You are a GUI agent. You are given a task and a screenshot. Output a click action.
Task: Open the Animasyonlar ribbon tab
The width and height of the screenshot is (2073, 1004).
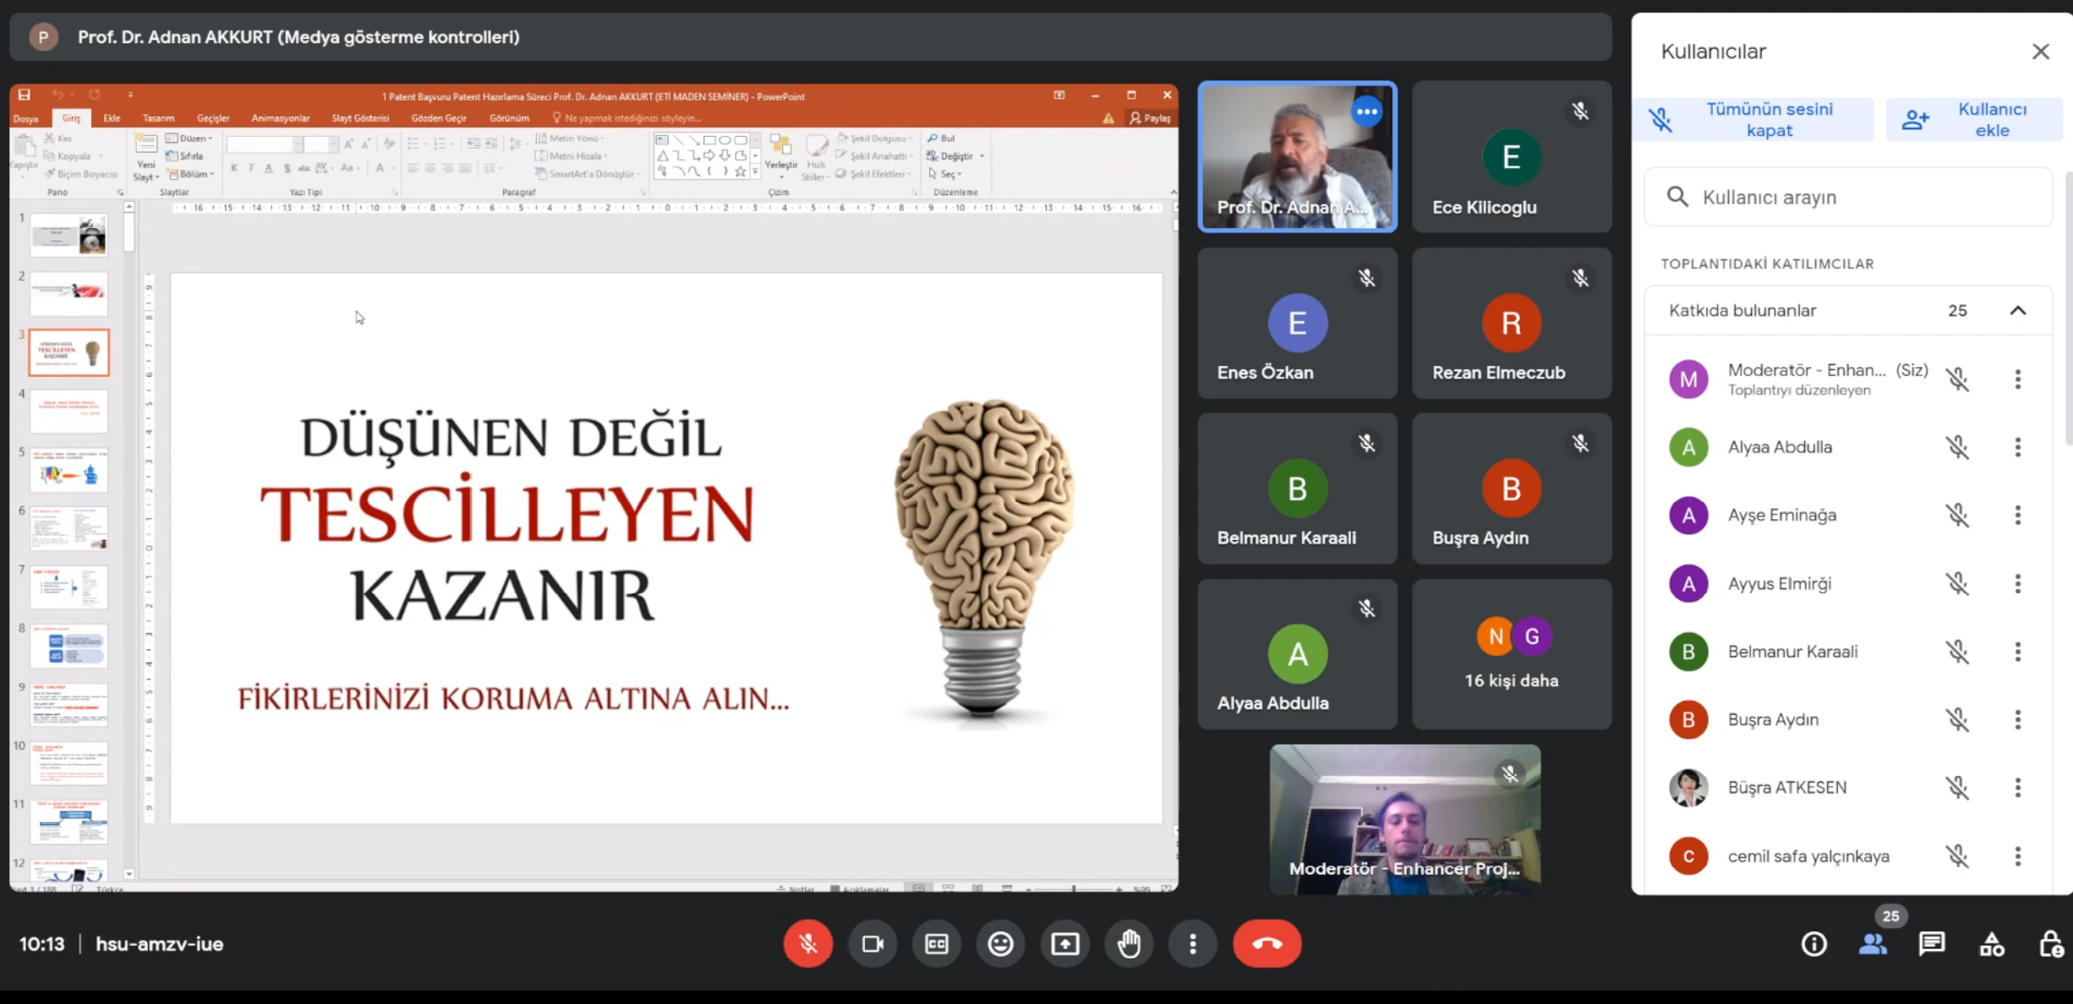click(x=281, y=117)
